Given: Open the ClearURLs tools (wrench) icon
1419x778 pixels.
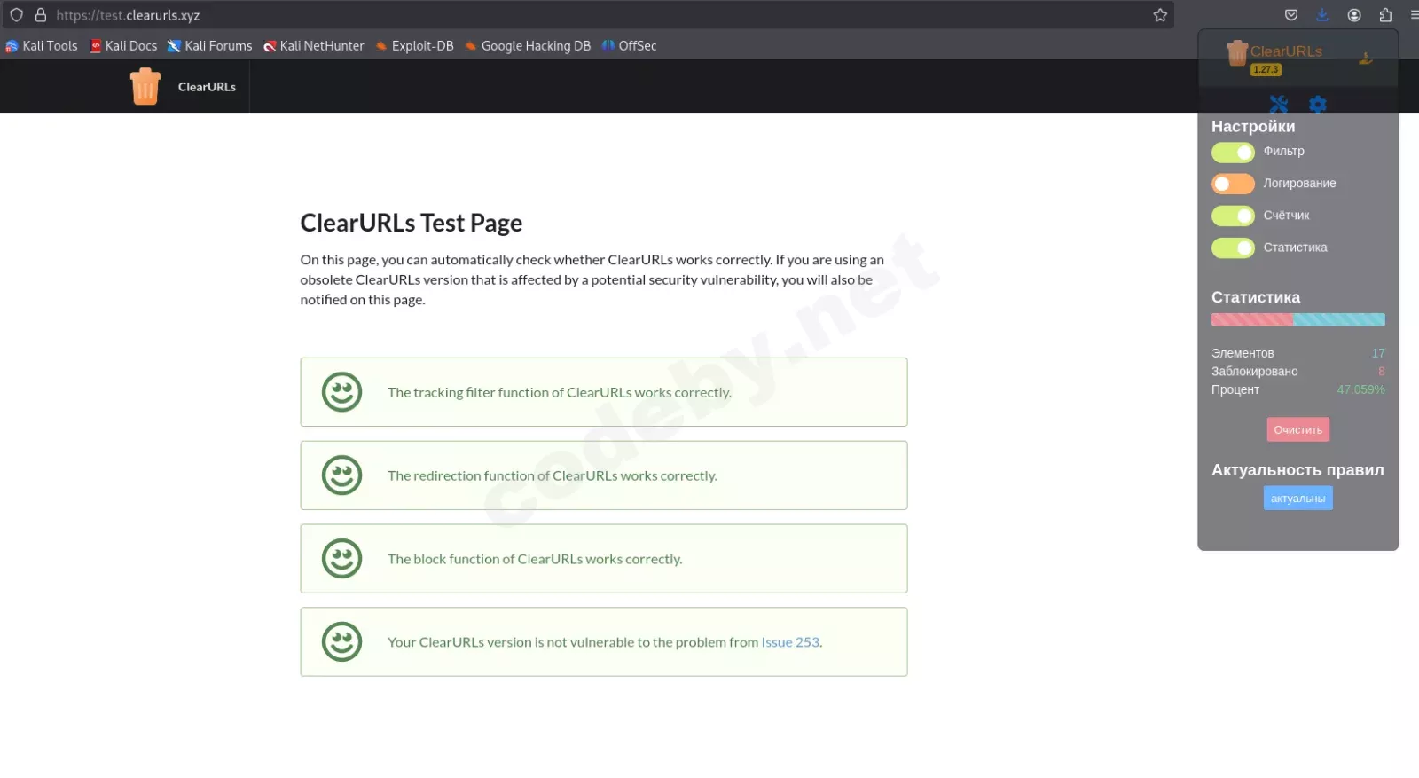Looking at the screenshot, I should 1278,104.
